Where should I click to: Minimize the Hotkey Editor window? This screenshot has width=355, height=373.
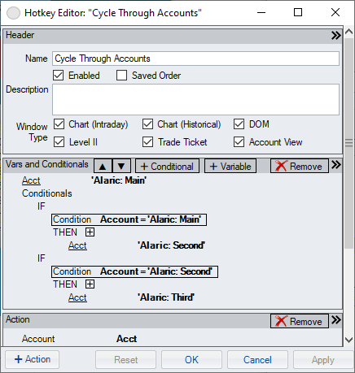tap(261, 12)
